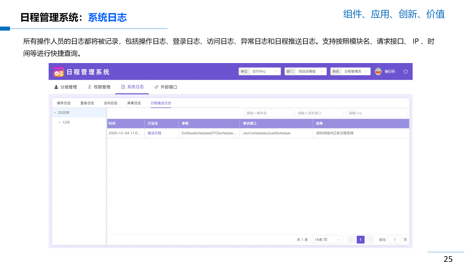Switch to the 异常日志 tab
Viewport: 466px width, 262px height.
click(134, 103)
